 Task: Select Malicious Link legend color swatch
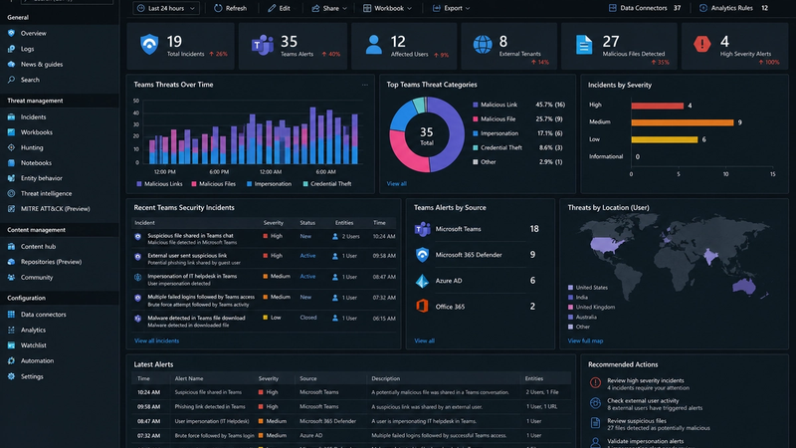coord(476,105)
